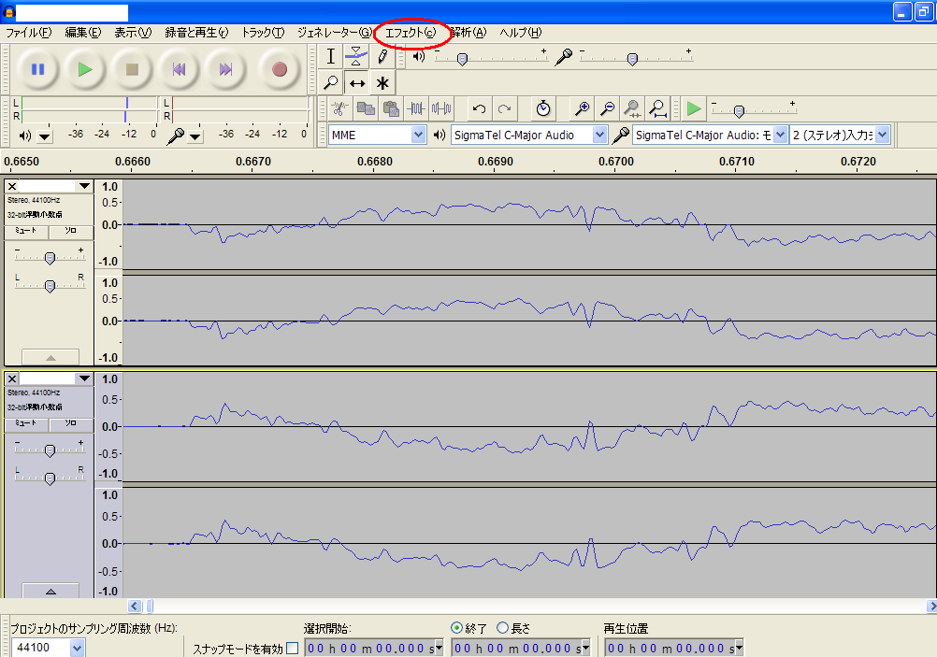Click the Pause transport button
937x657 pixels.
point(37,69)
